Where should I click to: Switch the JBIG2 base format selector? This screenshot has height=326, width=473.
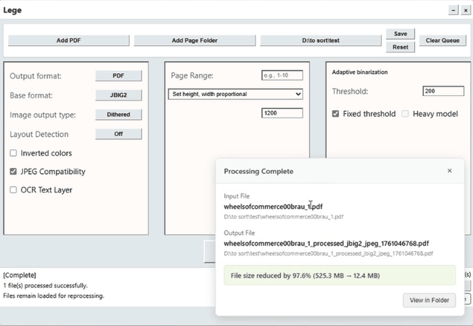click(x=119, y=95)
